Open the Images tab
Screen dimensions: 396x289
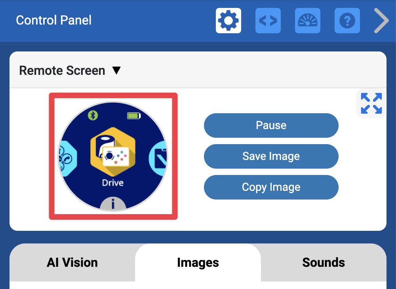[x=198, y=262]
